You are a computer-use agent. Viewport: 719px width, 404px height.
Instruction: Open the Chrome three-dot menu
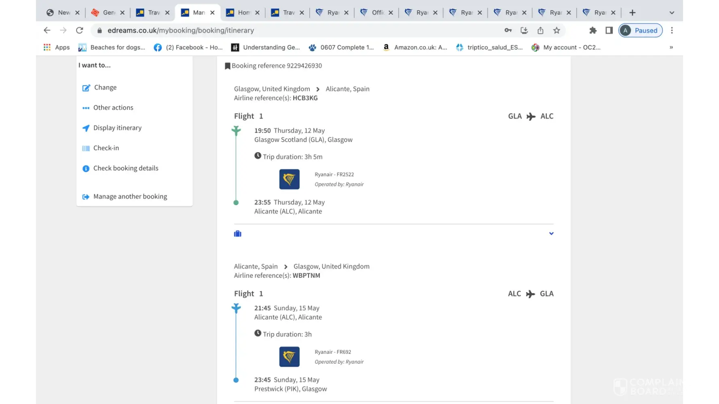click(x=672, y=30)
